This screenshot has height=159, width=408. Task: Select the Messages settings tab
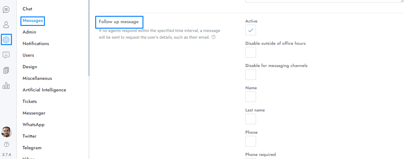coord(33,21)
